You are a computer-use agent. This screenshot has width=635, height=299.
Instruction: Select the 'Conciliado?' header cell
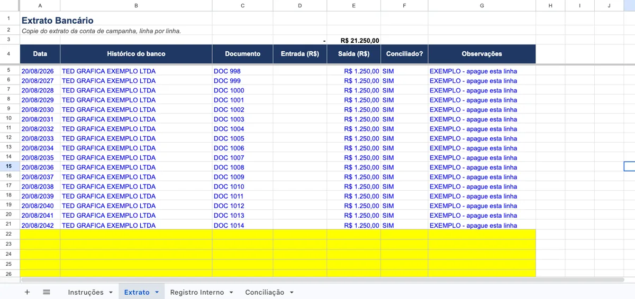[x=404, y=54]
